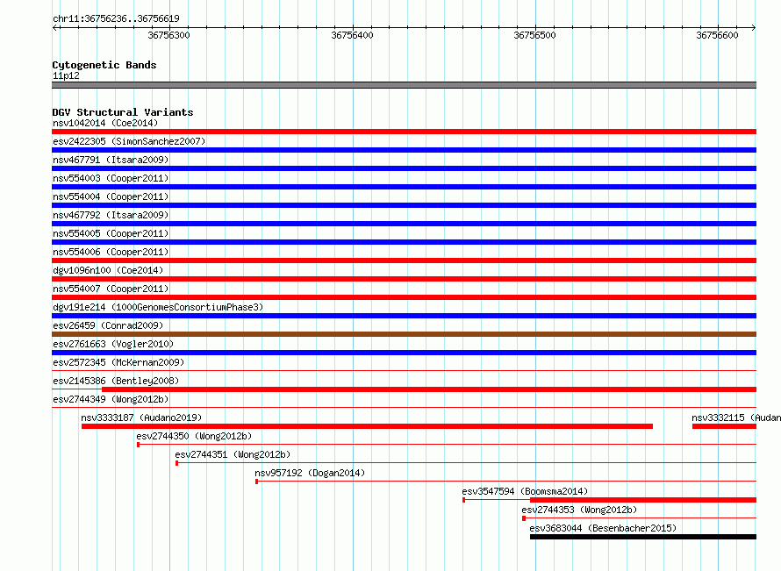Click ruler position 36756300
This screenshot has width=781, height=571.
(168, 35)
